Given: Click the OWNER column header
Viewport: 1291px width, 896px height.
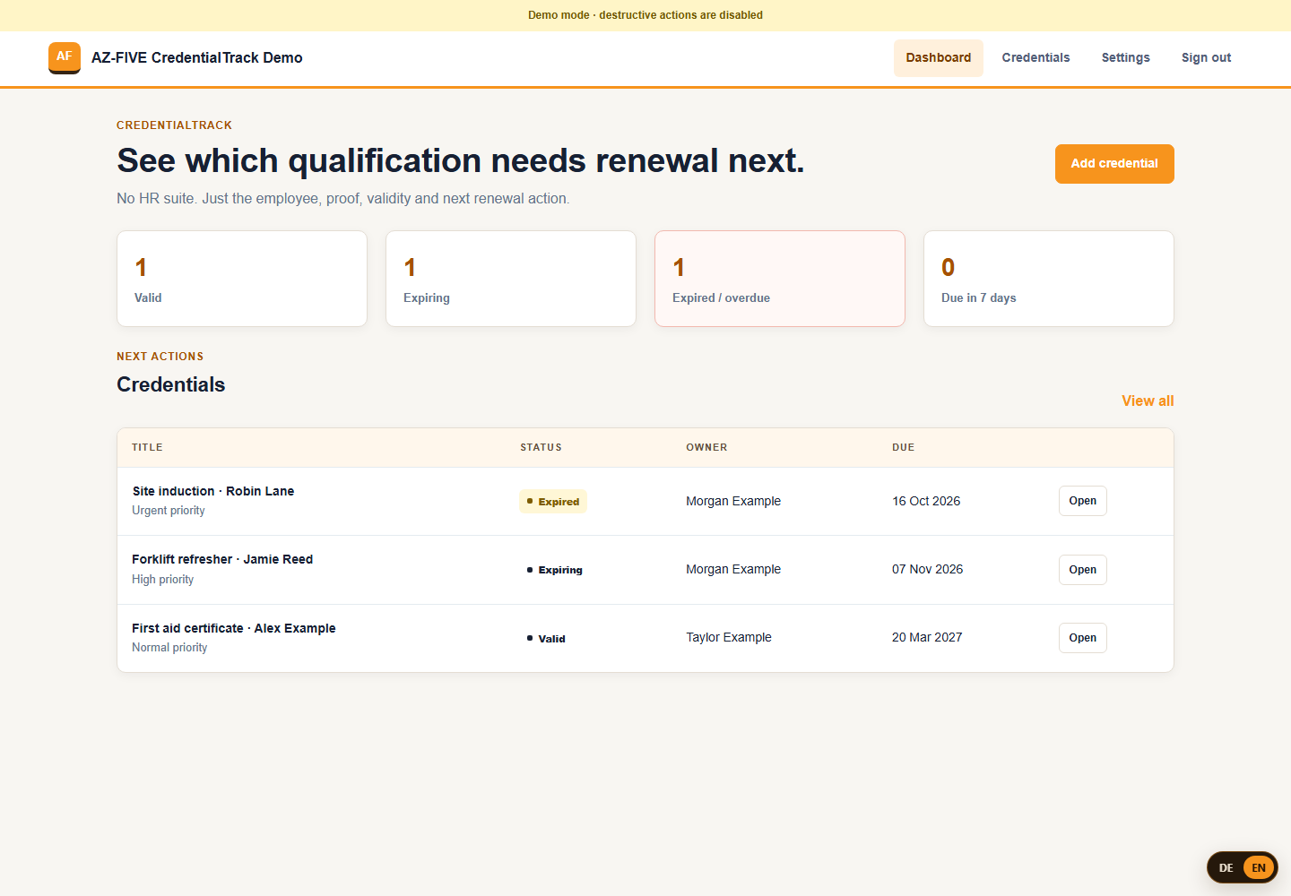Looking at the screenshot, I should click(706, 447).
